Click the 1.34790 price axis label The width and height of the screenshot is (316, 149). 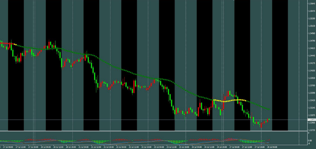pos(312,41)
